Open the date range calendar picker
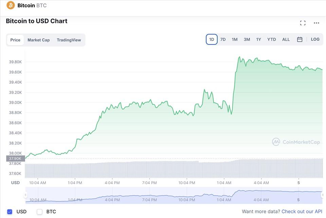 coord(300,39)
